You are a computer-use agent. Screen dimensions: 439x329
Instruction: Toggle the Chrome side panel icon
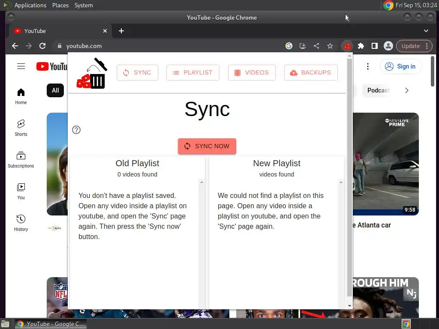click(375, 46)
